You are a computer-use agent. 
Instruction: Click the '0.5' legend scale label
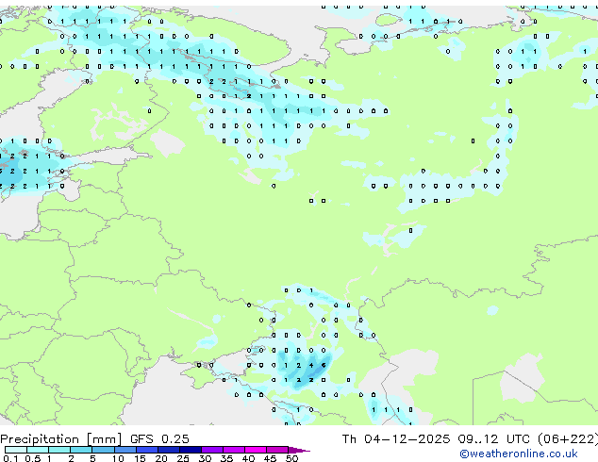pos(32,458)
